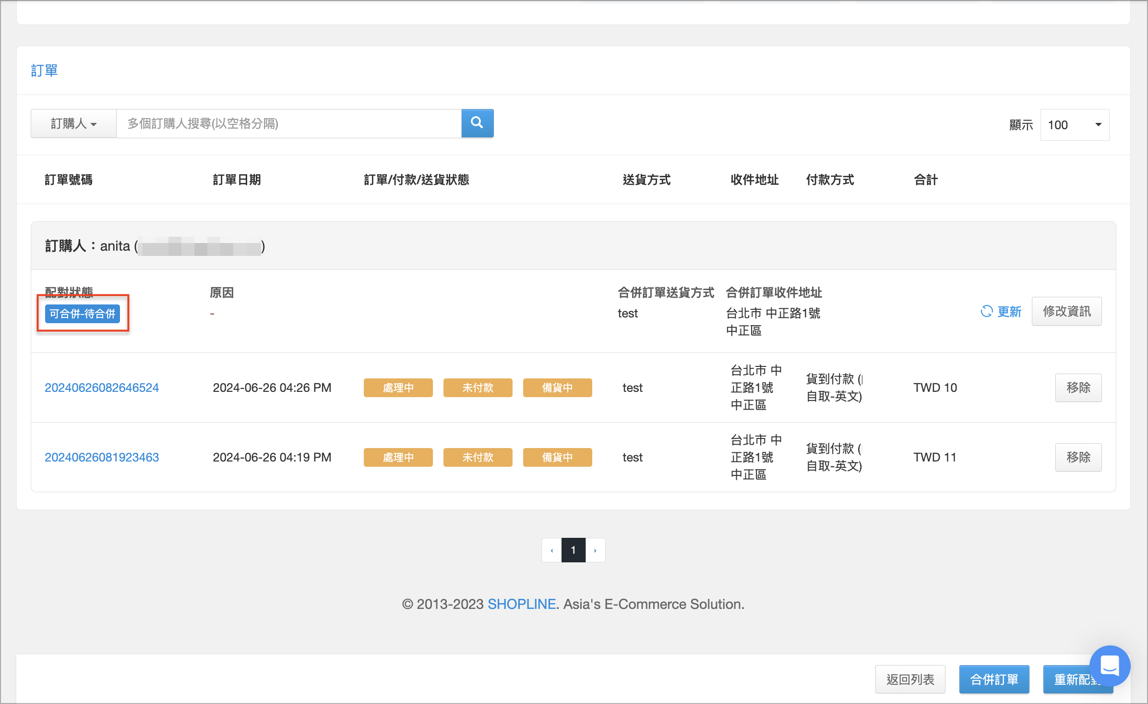The width and height of the screenshot is (1148, 704).
Task: Click the 訂單/付款/送貨狀態 column header
Action: (417, 180)
